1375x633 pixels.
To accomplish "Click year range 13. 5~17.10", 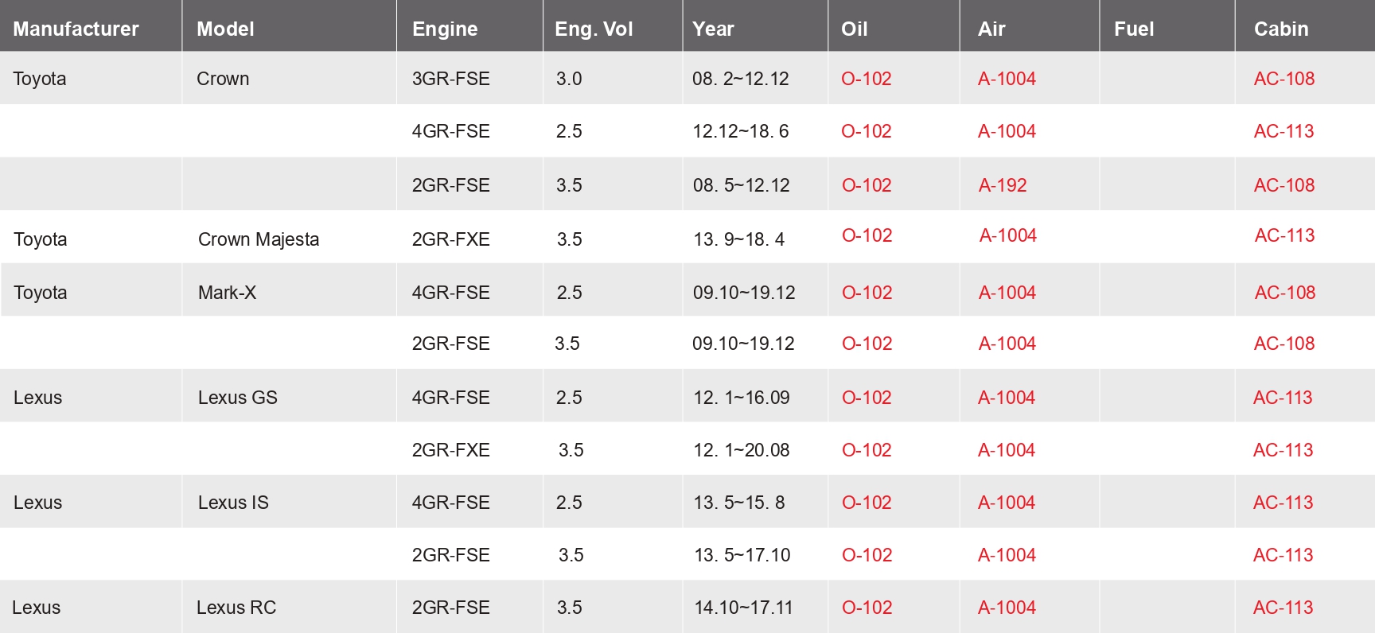I will point(742,555).
